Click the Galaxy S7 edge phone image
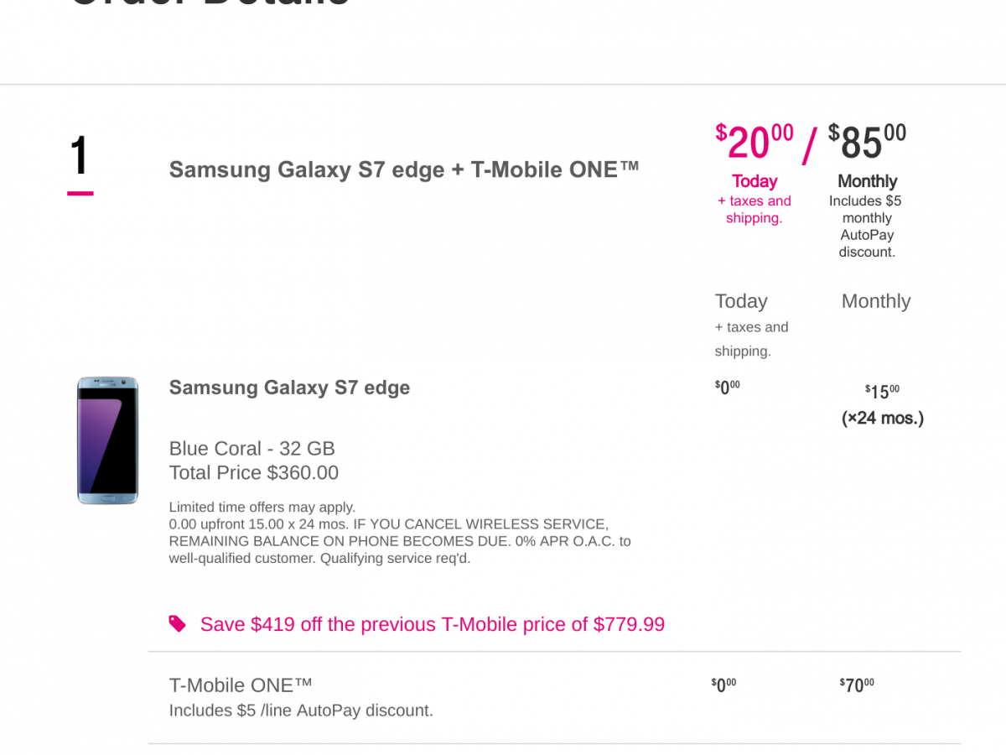The image size is (1006, 755). click(x=107, y=440)
